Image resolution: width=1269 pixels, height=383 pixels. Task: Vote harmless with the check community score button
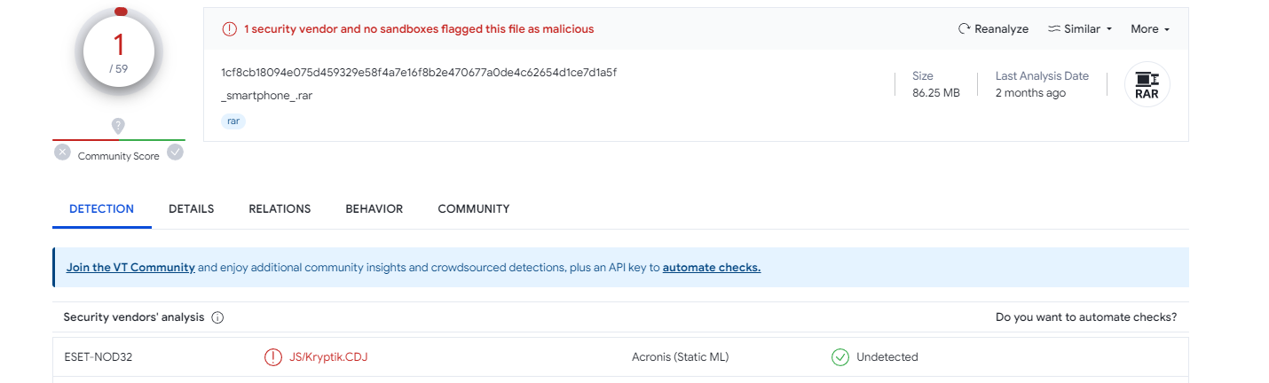pyautogui.click(x=176, y=152)
